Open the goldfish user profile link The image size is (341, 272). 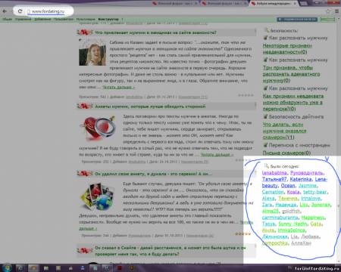[x=291, y=211]
